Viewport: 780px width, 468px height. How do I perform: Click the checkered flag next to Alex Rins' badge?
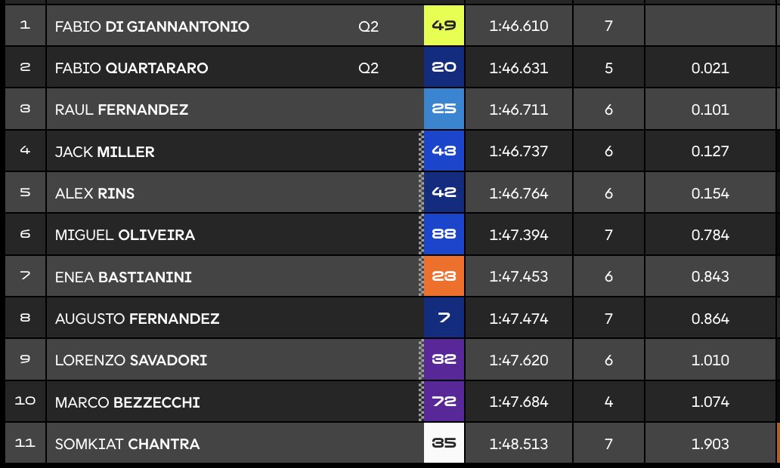422,192
